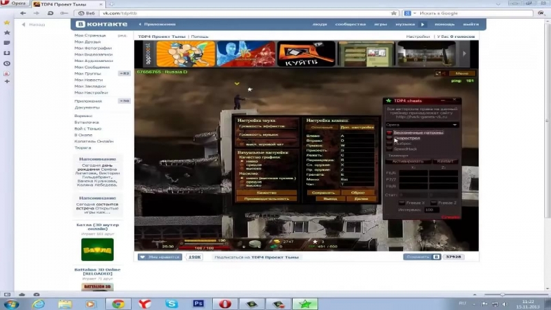Click the play arrow next to музыка
Image resolution: width=551 pixels, height=310 pixels.
click(x=423, y=24)
